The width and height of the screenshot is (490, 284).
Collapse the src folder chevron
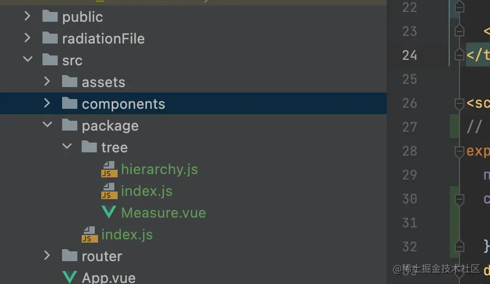[28, 60]
